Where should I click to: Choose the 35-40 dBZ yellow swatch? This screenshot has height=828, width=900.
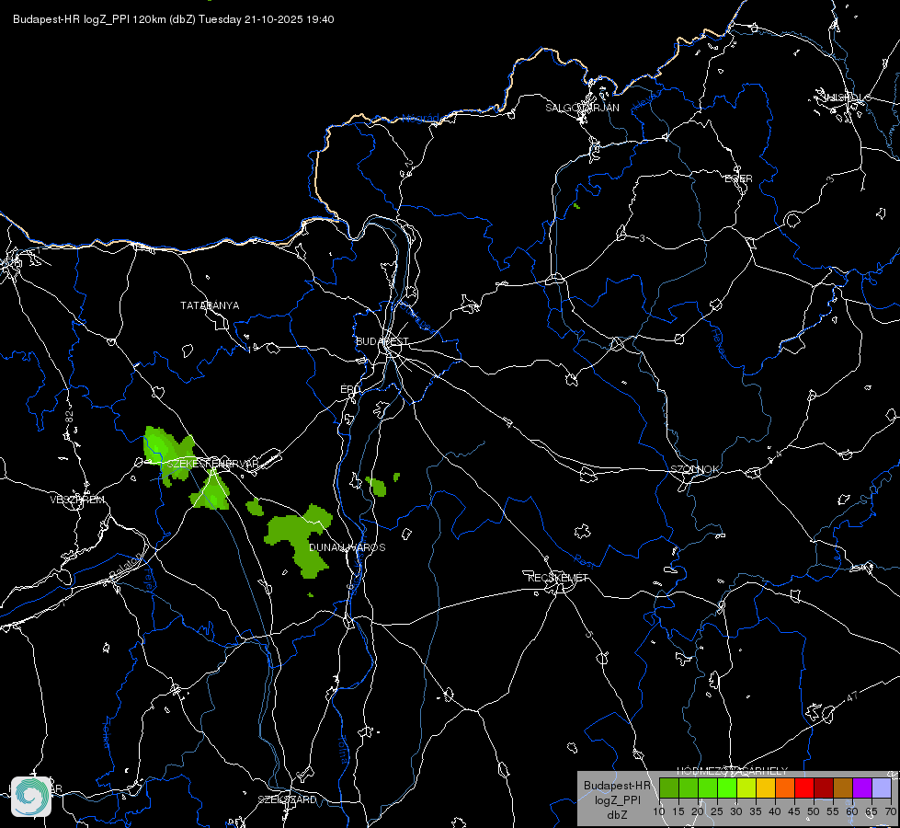(x=766, y=788)
